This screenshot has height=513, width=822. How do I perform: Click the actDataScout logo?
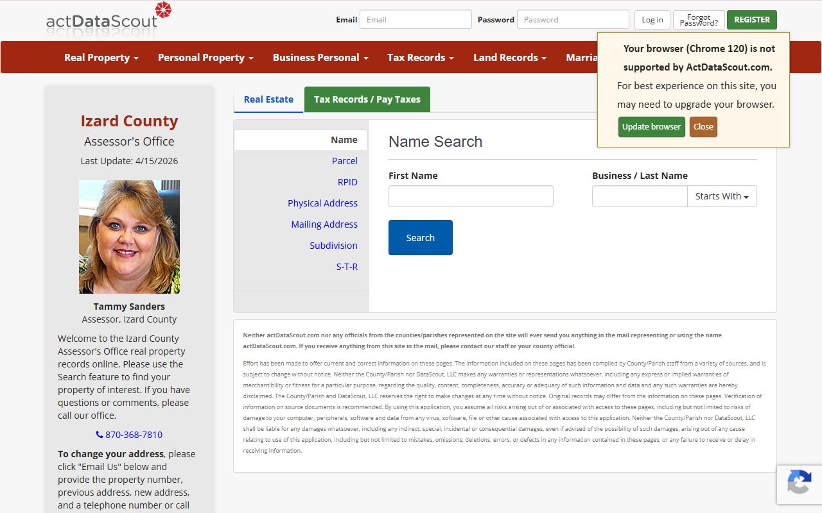[x=109, y=19]
